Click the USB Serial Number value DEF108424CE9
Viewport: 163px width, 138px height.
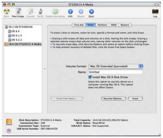click(x=49, y=129)
